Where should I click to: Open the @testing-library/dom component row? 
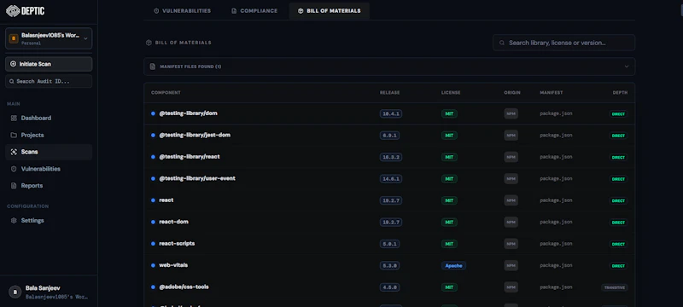click(x=389, y=113)
